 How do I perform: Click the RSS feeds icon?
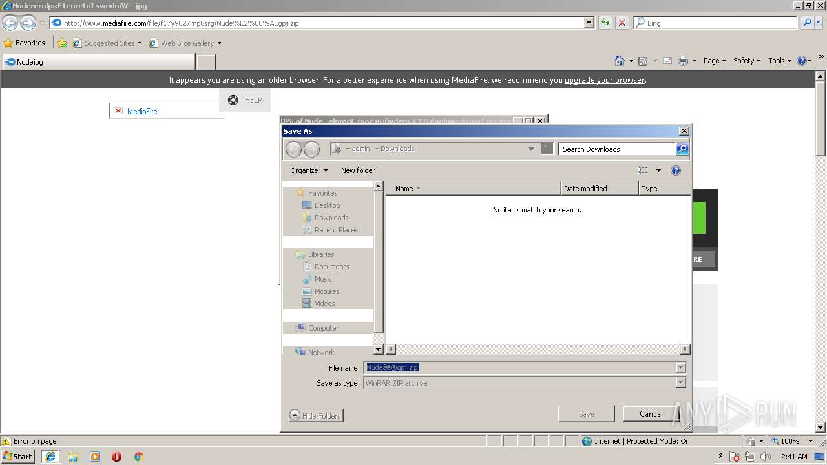point(643,61)
